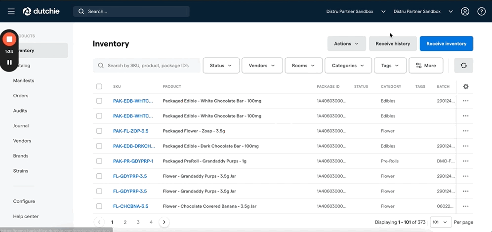Open row actions for Packaged Flower Zoap
This screenshot has height=232, width=492.
(x=466, y=131)
